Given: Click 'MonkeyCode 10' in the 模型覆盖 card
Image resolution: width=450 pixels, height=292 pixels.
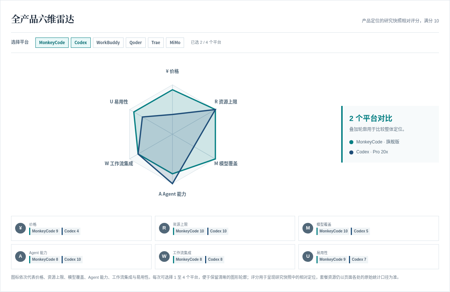Looking at the screenshot, I should 333,231.
